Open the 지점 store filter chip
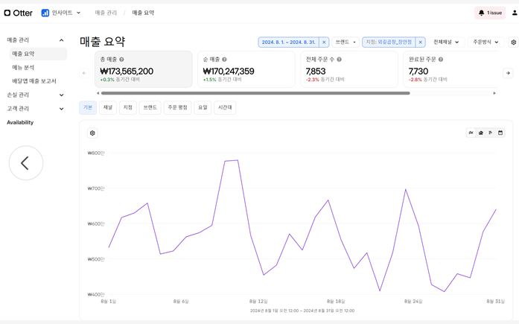The height and width of the screenshot is (324, 519). [389, 42]
